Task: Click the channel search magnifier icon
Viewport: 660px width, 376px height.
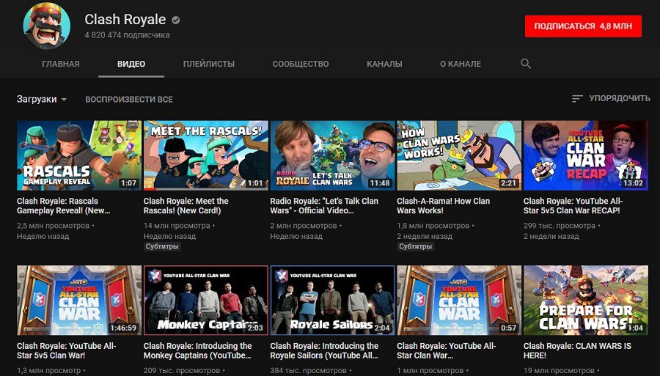Action: pyautogui.click(x=525, y=64)
